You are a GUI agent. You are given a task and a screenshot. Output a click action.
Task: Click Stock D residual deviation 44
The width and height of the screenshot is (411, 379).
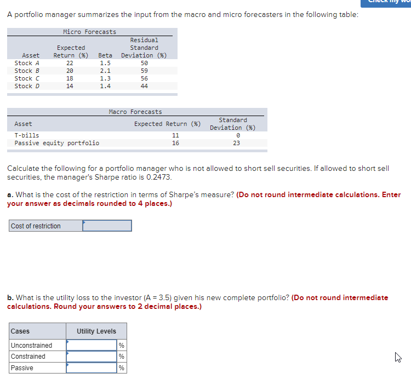tap(144, 86)
